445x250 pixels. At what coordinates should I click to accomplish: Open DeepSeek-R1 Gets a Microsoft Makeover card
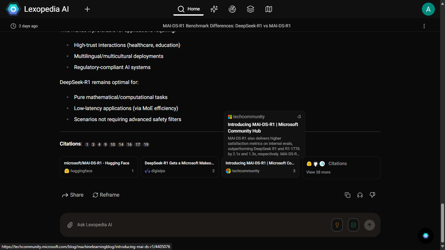click(x=180, y=167)
